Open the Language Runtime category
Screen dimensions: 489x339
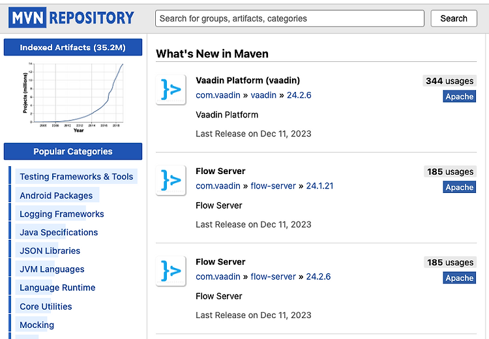coord(57,287)
